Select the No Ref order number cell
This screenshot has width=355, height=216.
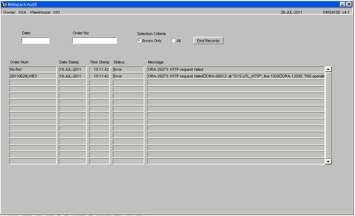pyautogui.click(x=33, y=69)
